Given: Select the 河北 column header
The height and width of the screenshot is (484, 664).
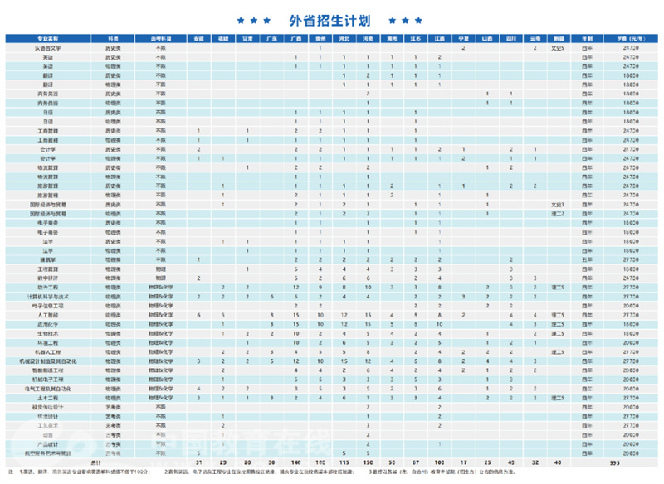Looking at the screenshot, I should 344,39.
